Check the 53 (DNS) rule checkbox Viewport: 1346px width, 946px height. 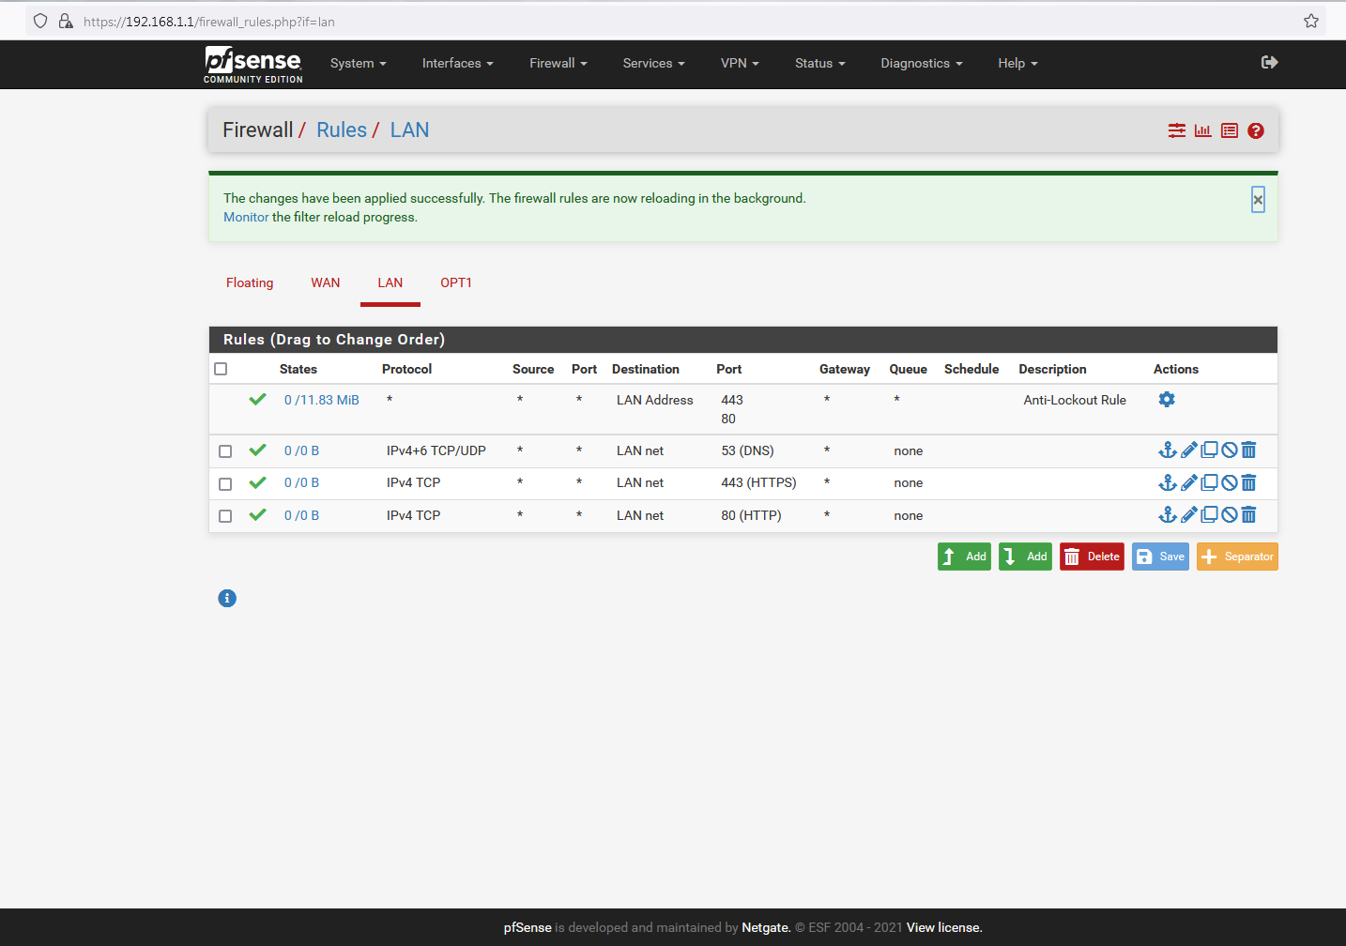click(x=225, y=451)
